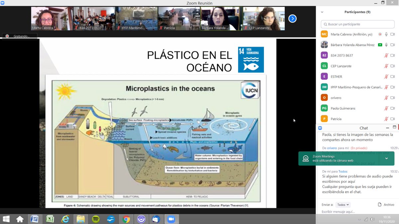Open Internet Explorer from the taskbar
Screen dimensions: 399x224
click(65, 219)
